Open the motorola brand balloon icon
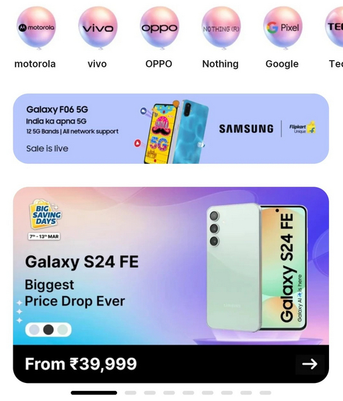 36,27
